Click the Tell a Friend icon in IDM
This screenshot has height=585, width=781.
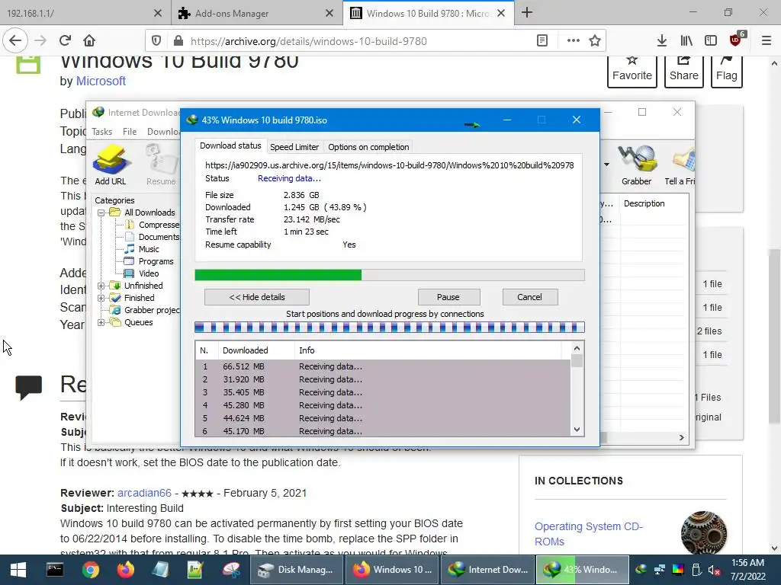[680, 165]
